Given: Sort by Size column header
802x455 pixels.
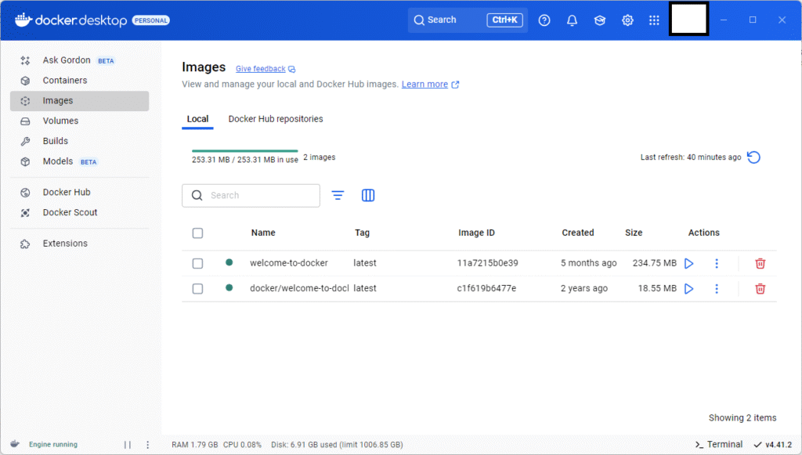Looking at the screenshot, I should pos(633,233).
